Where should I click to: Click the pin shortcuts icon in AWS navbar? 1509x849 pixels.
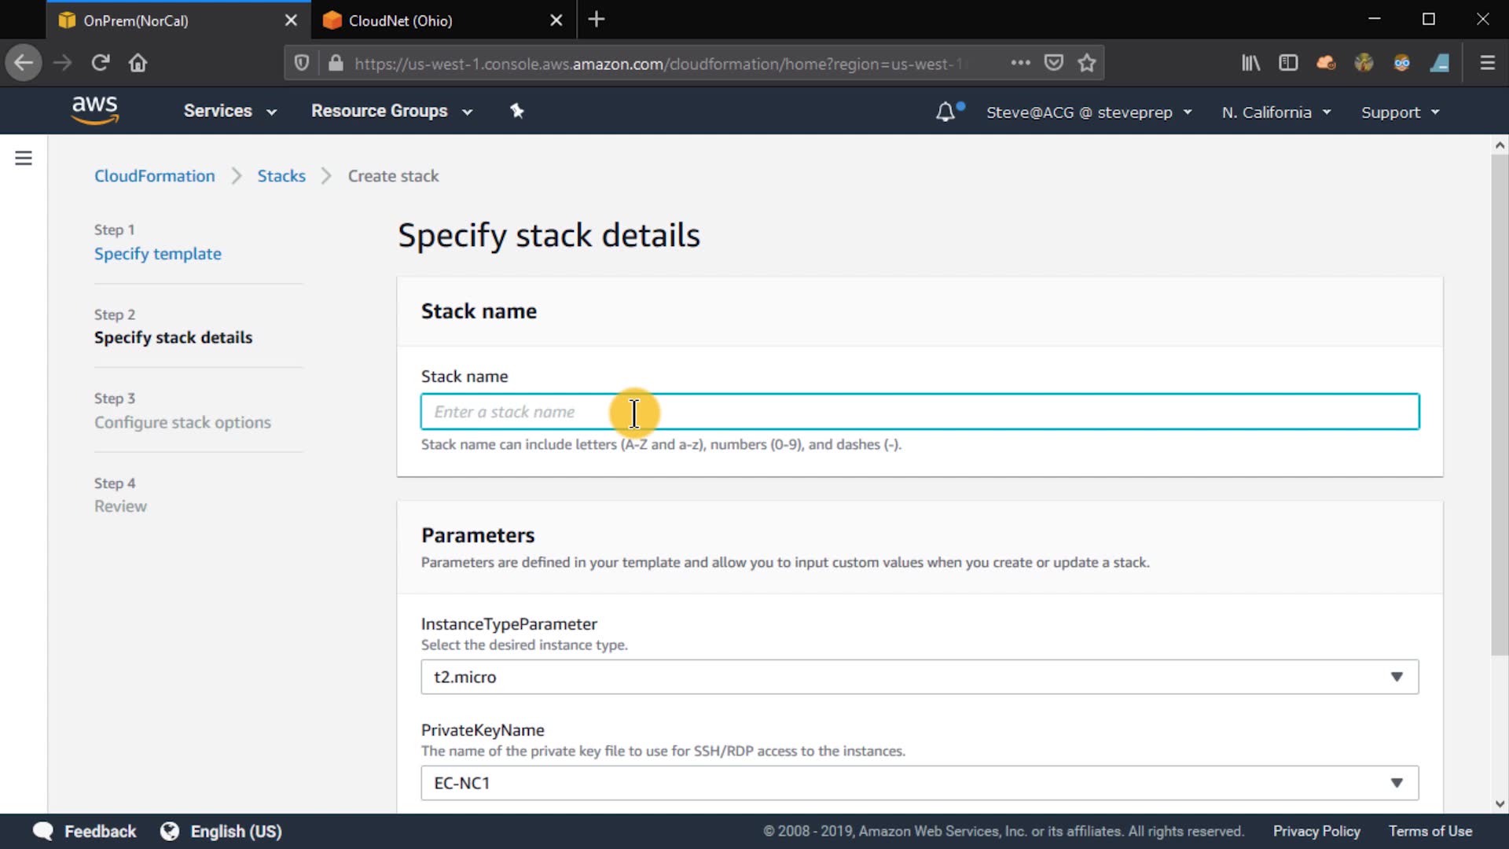516,111
